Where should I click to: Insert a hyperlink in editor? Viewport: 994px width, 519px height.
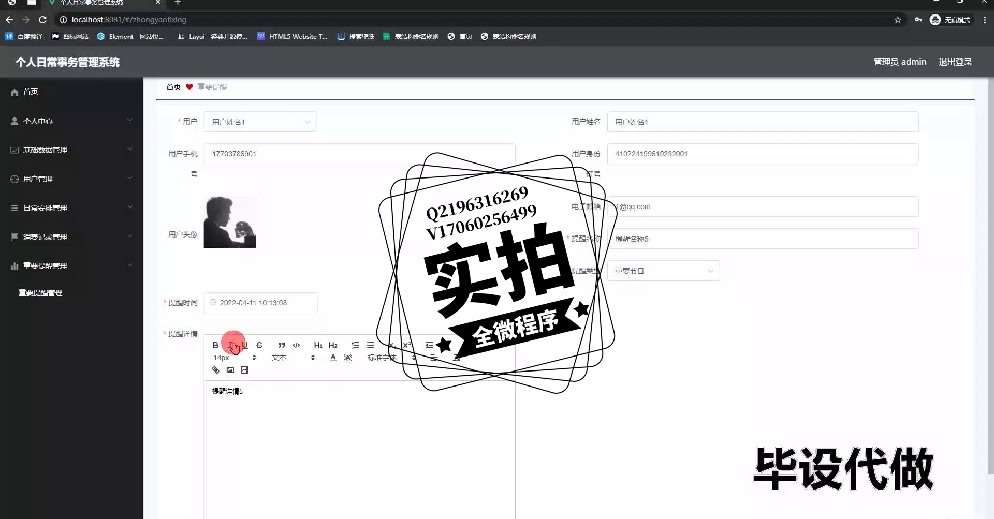pos(216,370)
